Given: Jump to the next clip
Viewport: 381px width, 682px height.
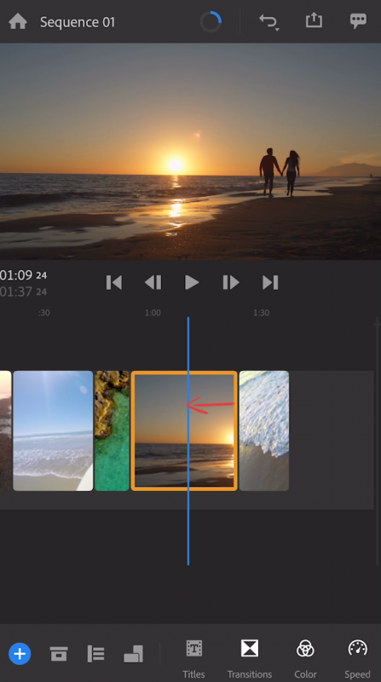Looking at the screenshot, I should point(270,283).
